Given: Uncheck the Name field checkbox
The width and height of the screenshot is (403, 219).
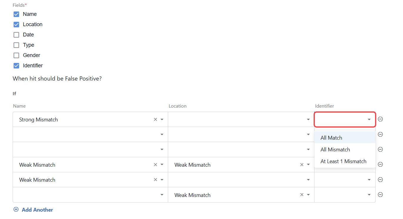Looking at the screenshot, I should [16, 14].
